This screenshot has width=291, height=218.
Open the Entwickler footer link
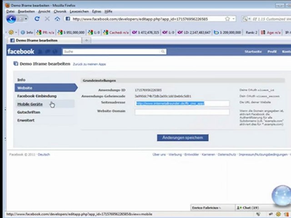point(191,154)
